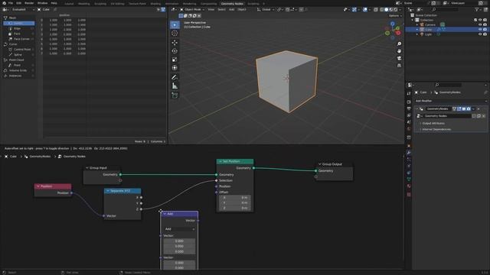490x275 pixels.
Task: Click the outliner filter funnel icon
Action: (x=477, y=10)
